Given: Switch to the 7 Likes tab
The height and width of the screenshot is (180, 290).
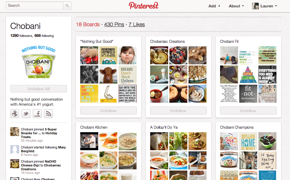Looking at the screenshot, I should pos(137,24).
